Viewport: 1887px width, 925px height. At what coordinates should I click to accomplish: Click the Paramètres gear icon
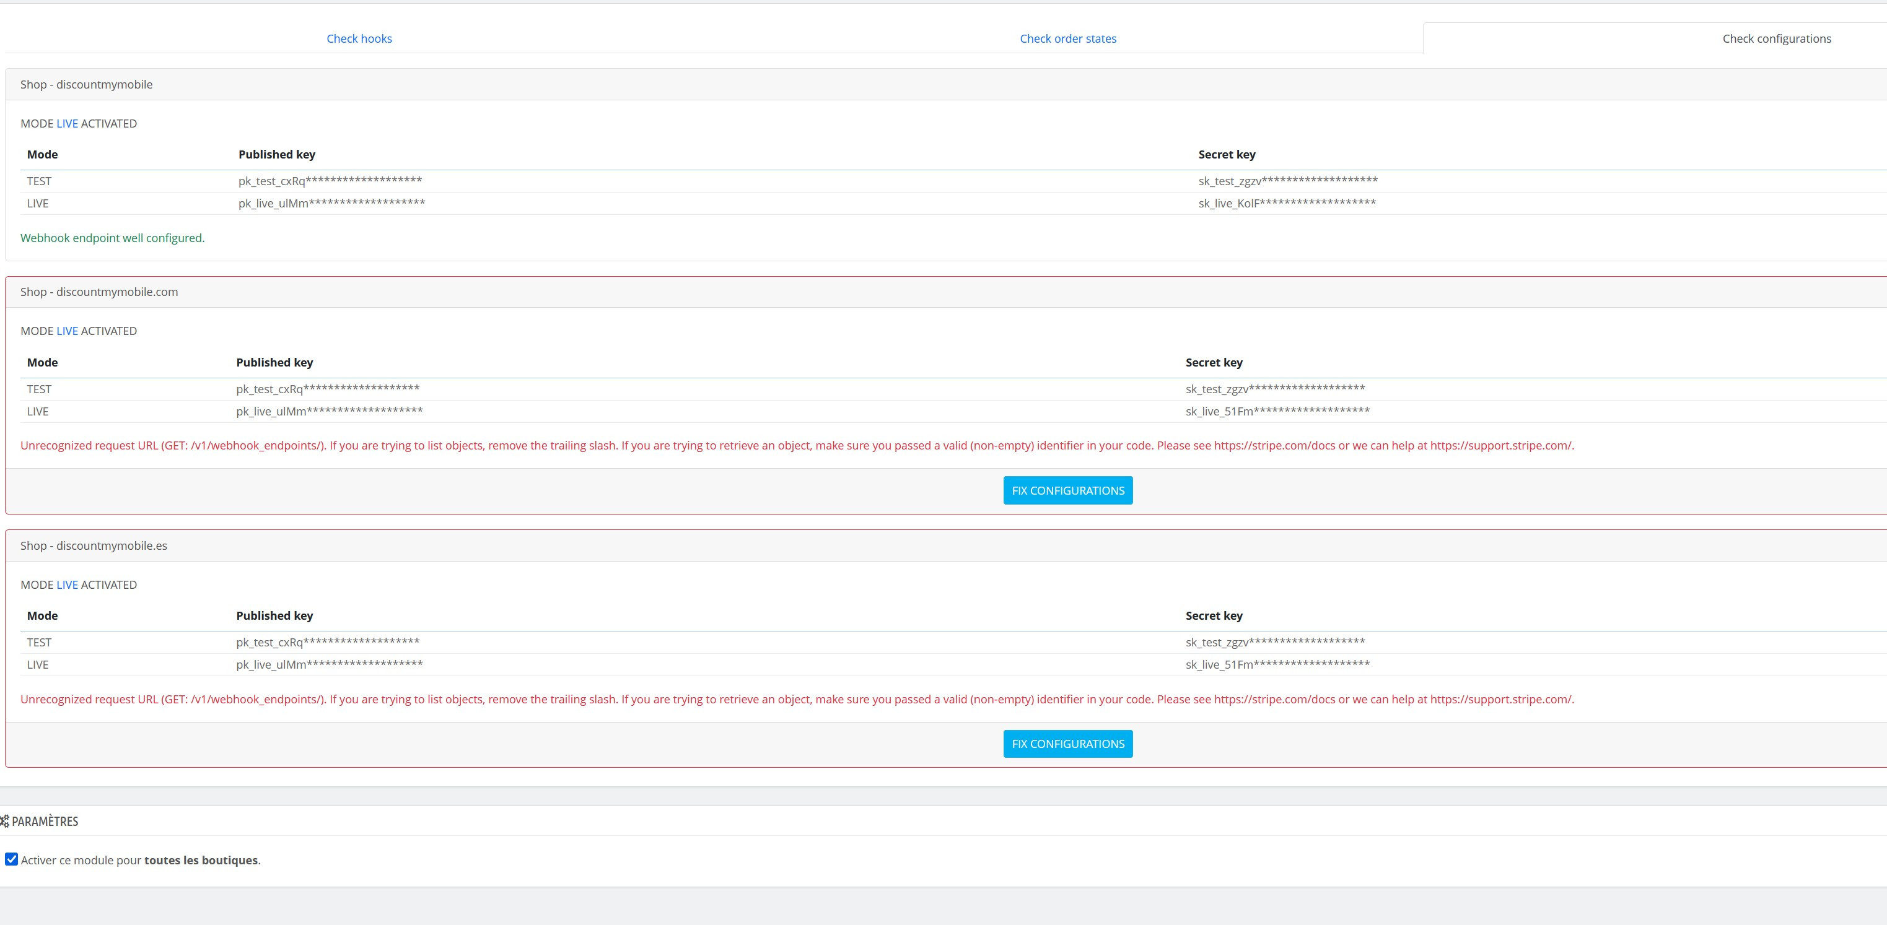coord(4,821)
